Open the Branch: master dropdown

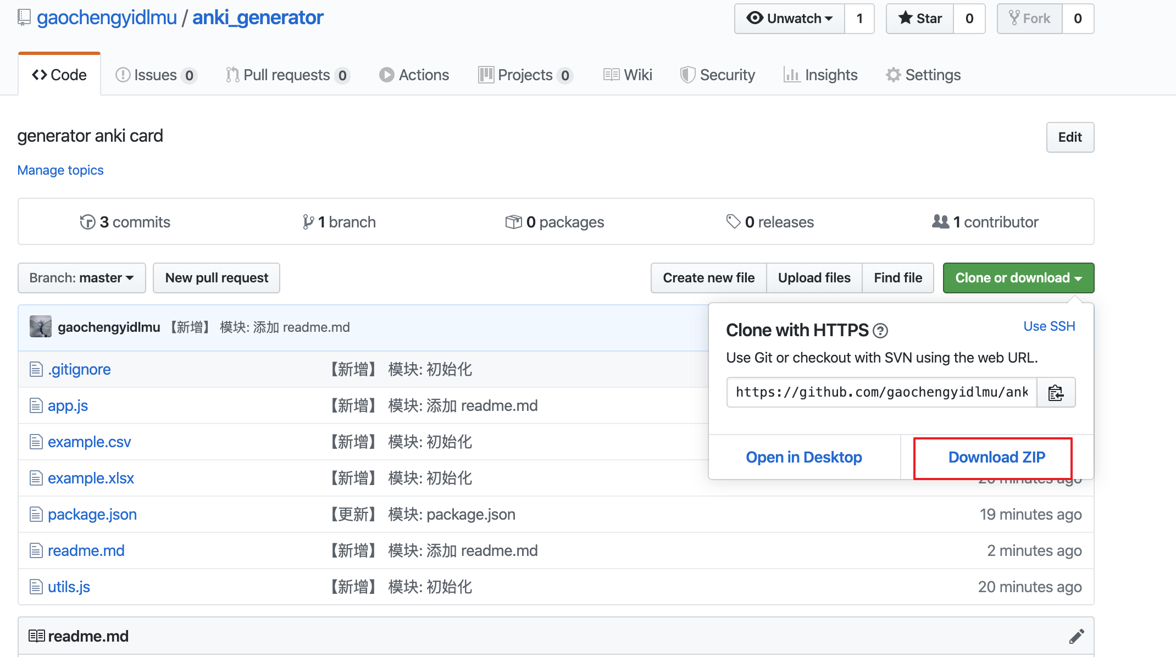pos(82,278)
